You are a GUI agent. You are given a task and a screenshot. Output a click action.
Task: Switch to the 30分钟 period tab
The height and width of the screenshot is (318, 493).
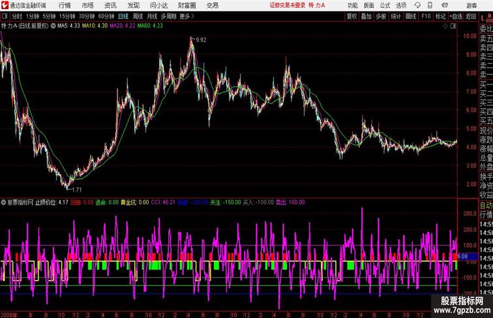87,16
